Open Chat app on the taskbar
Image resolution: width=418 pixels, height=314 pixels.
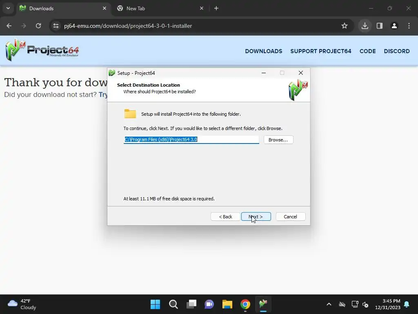pyautogui.click(x=209, y=304)
